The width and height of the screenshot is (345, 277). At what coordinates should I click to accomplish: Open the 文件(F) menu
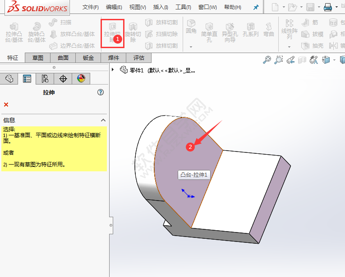(x=91, y=7)
